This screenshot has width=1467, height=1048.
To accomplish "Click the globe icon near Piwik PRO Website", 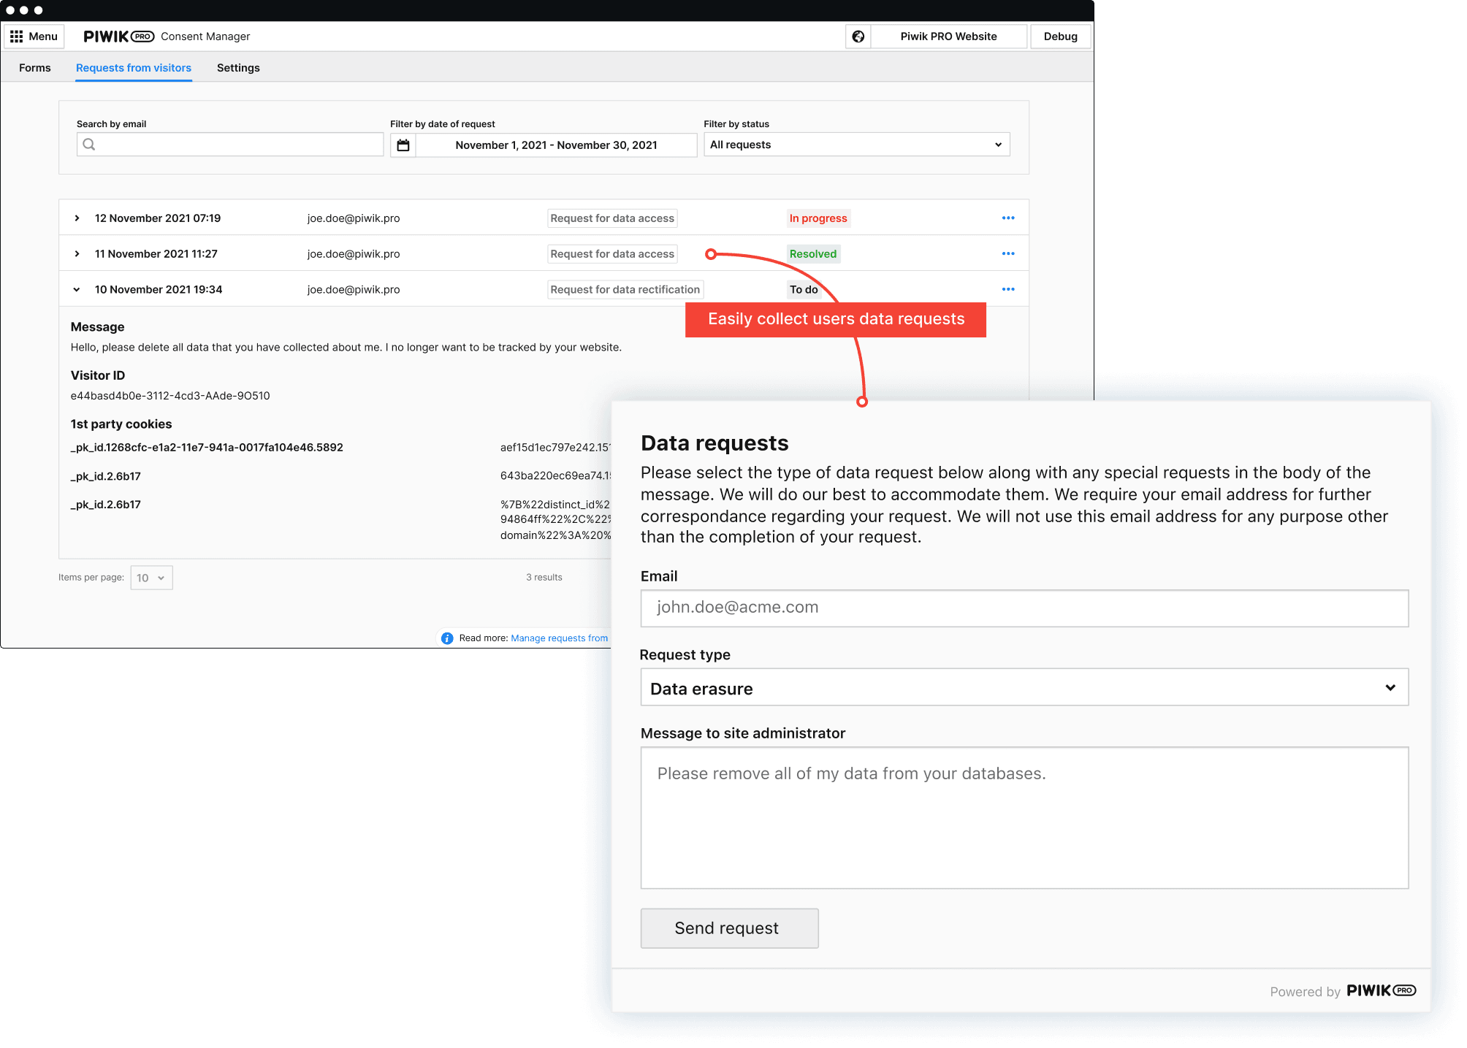I will pos(859,36).
